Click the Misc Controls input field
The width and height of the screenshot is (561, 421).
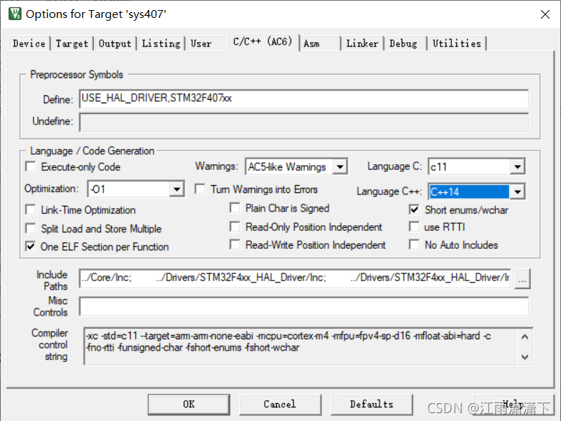(303, 306)
